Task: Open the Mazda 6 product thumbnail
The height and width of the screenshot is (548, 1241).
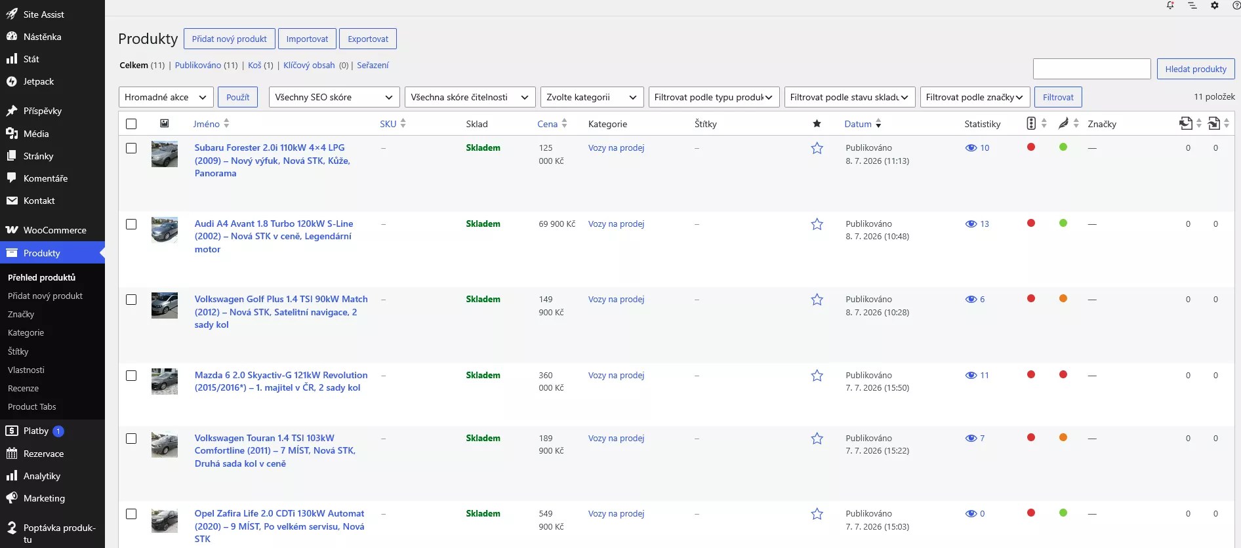Action: coord(165,382)
